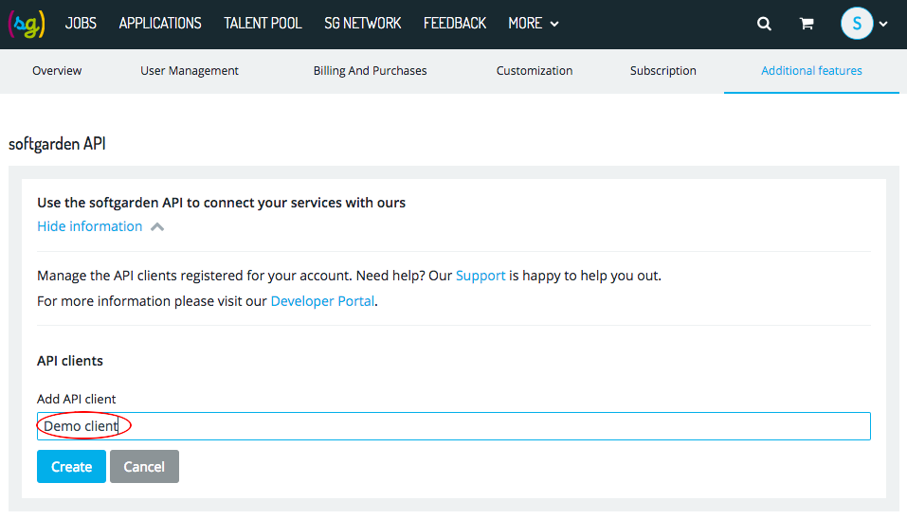Collapse details via Hide information chevron

157,226
